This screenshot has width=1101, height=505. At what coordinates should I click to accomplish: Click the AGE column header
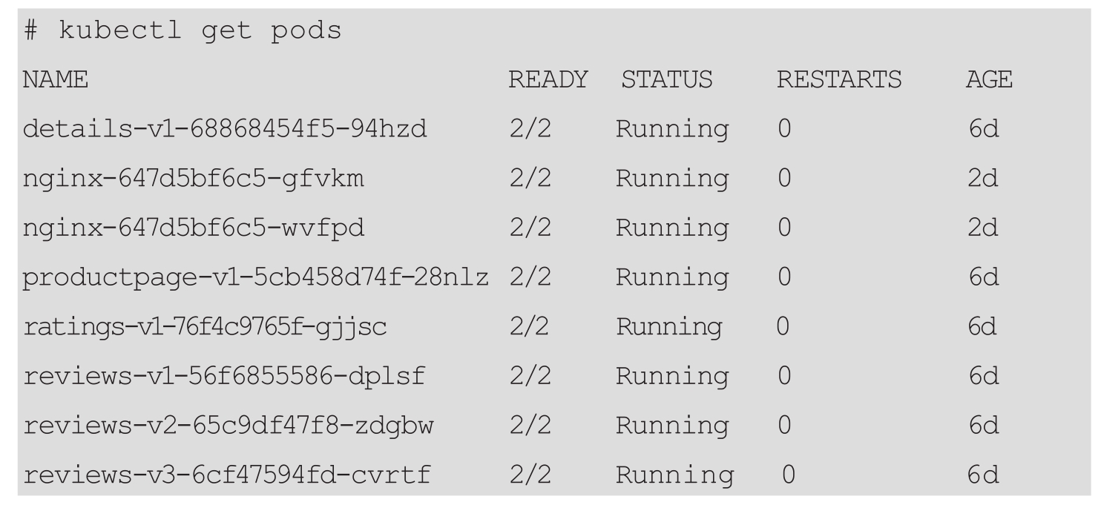tap(988, 80)
